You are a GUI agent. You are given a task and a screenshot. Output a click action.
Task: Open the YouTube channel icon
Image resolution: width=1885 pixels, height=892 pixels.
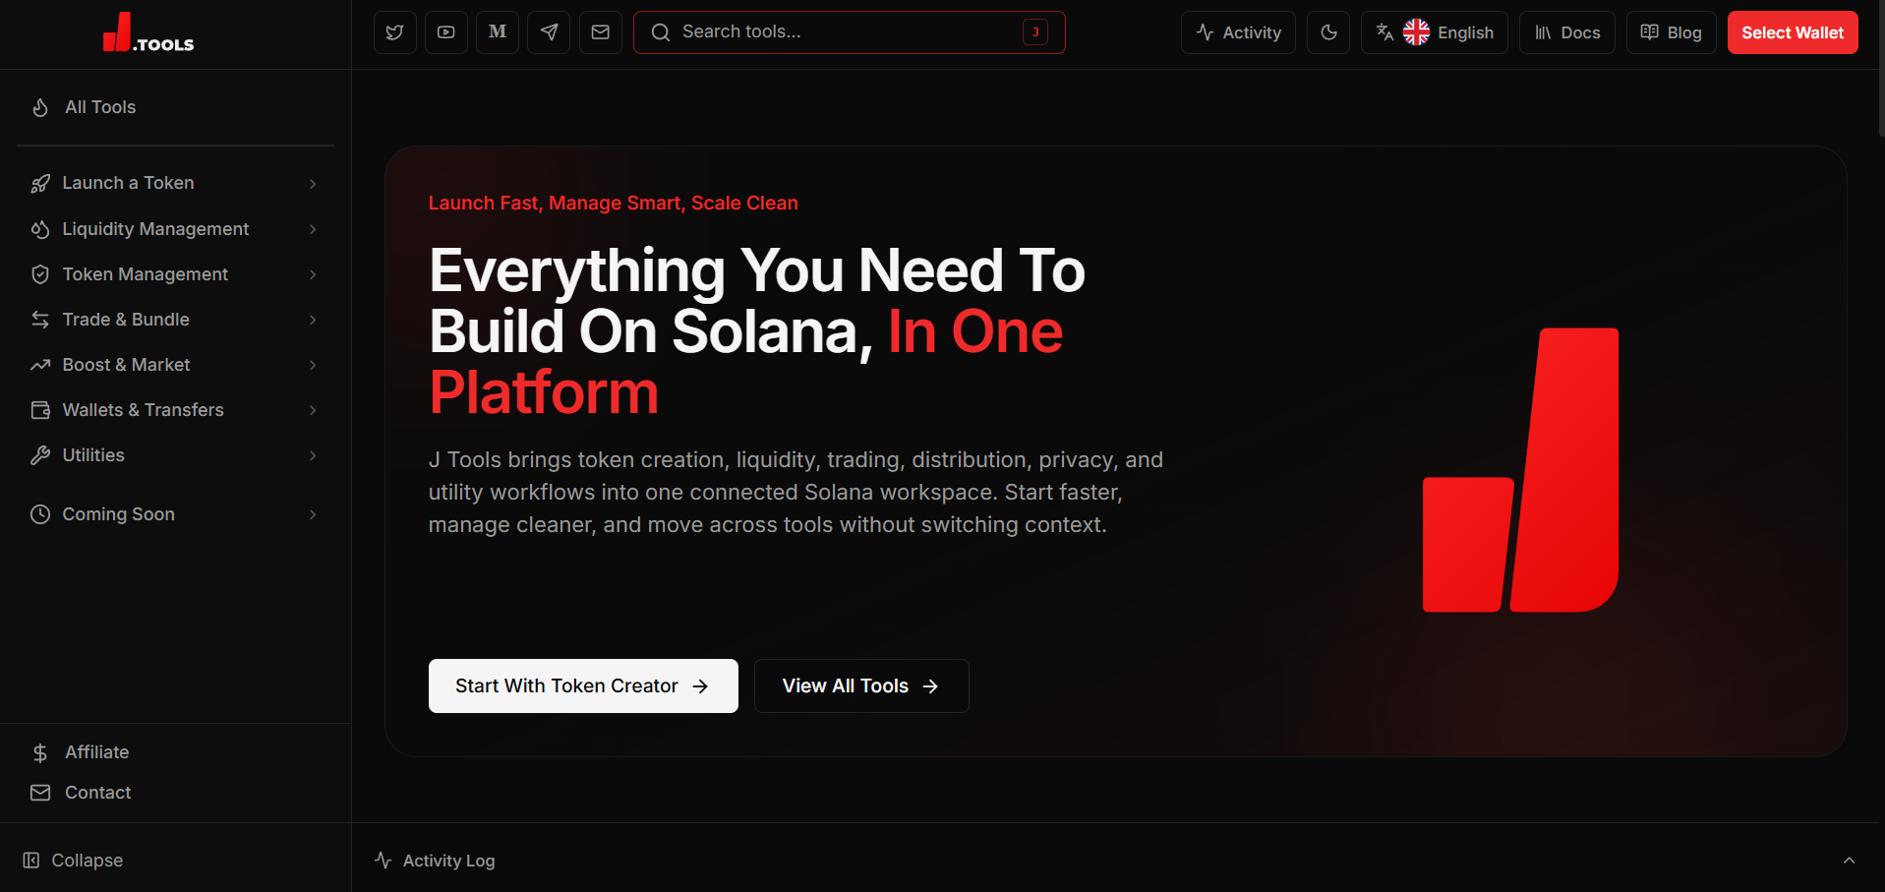point(446,32)
